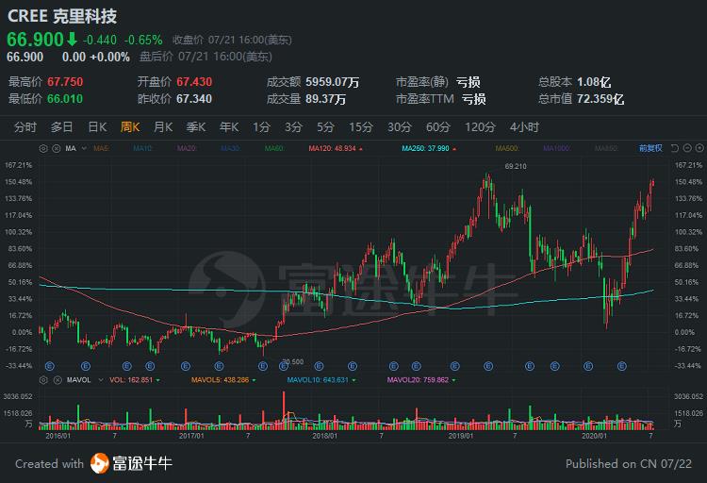Toggle the MA500 moving average line
The height and width of the screenshot is (483, 707).
pyautogui.click(x=506, y=148)
